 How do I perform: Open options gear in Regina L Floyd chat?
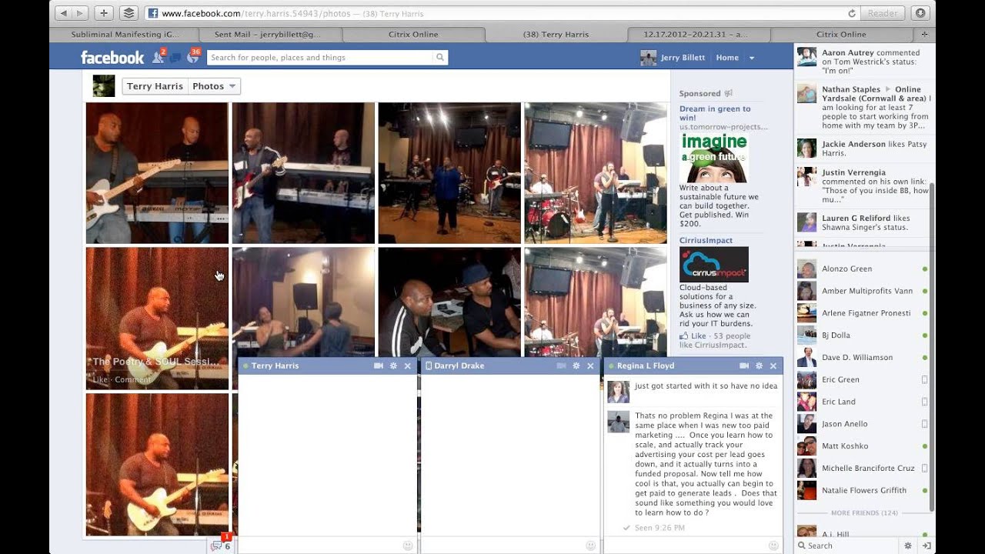(759, 366)
